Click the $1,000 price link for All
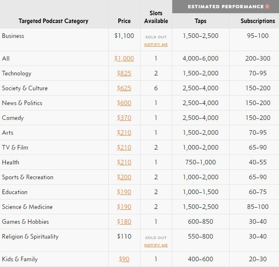This screenshot has height=267, width=279. coord(124,59)
